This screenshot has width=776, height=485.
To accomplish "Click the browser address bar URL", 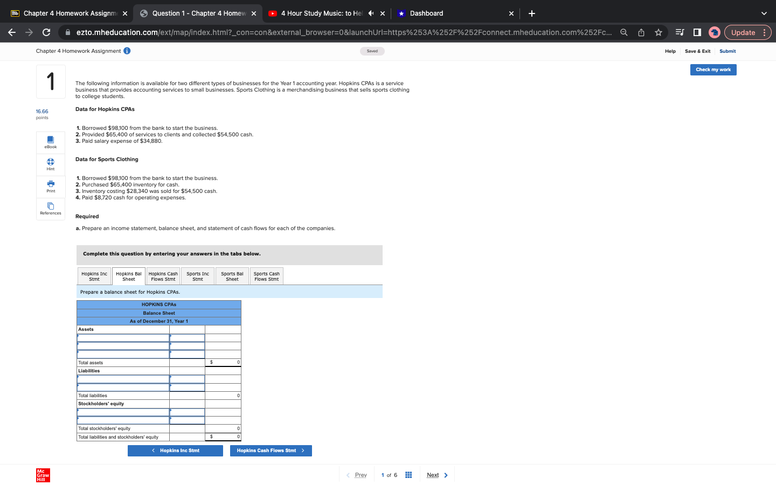I will 344,32.
